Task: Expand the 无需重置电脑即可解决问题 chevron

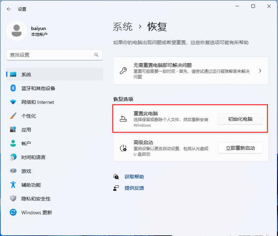Action: pos(260,71)
